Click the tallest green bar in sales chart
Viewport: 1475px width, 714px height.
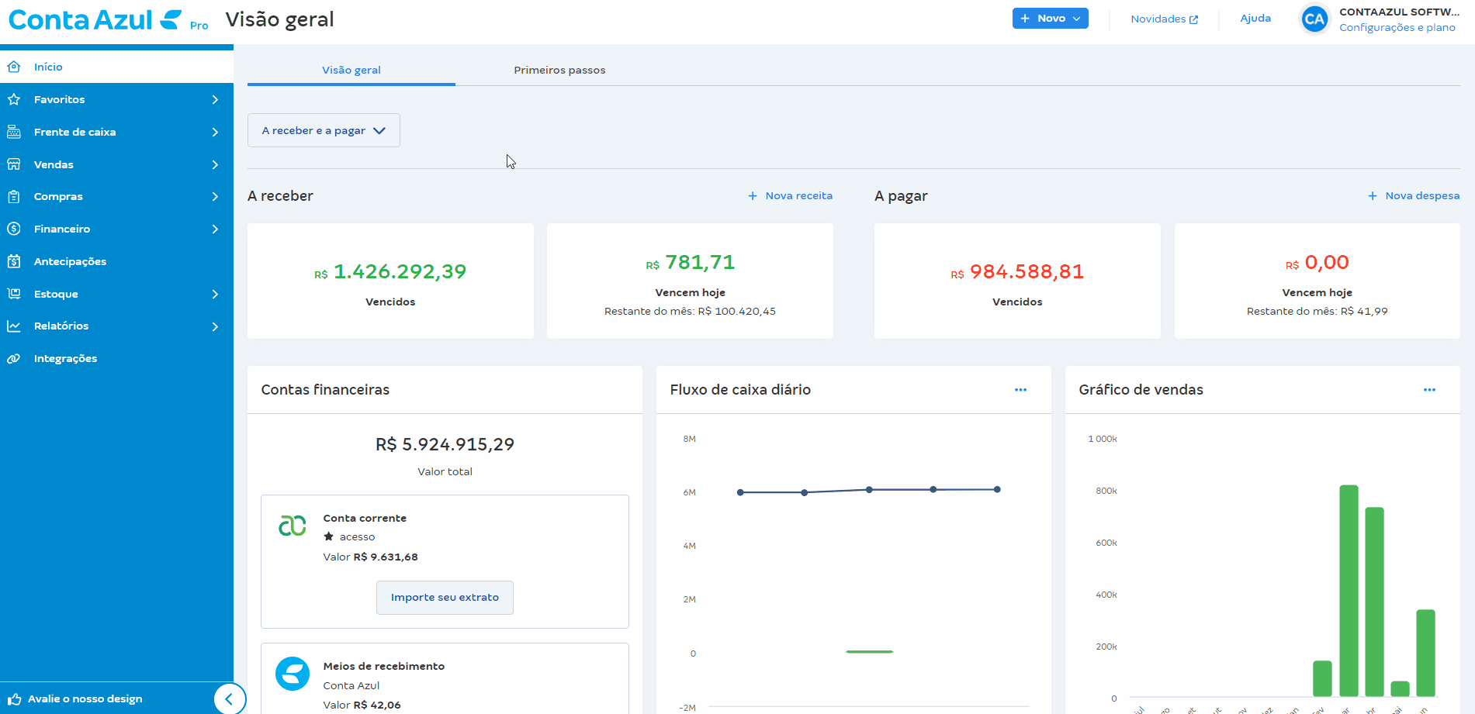click(1349, 591)
